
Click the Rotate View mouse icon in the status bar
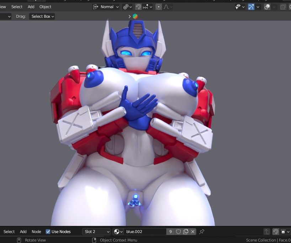point(19,240)
